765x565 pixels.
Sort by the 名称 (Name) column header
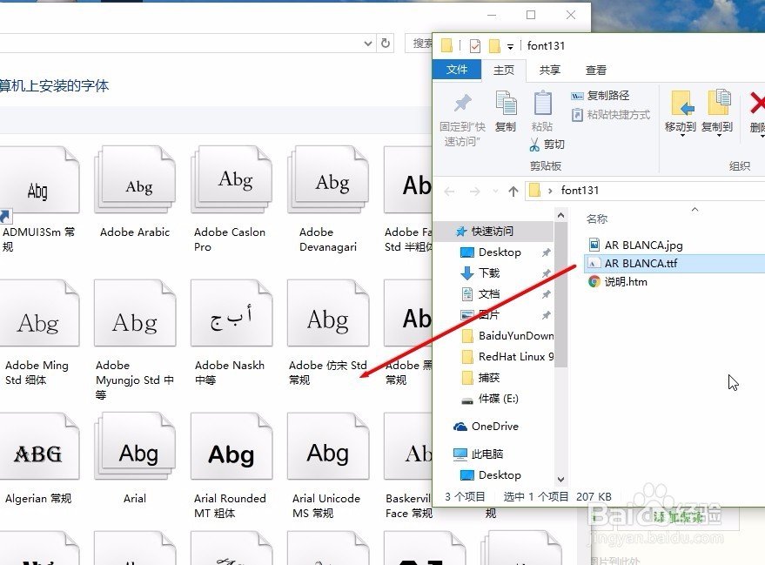[x=597, y=219]
